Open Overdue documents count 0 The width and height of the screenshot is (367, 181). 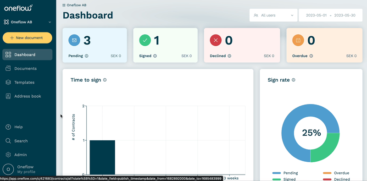click(x=311, y=40)
